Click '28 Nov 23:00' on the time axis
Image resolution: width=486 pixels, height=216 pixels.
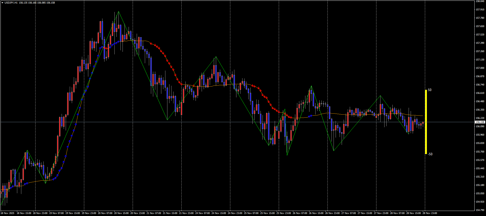430,213
